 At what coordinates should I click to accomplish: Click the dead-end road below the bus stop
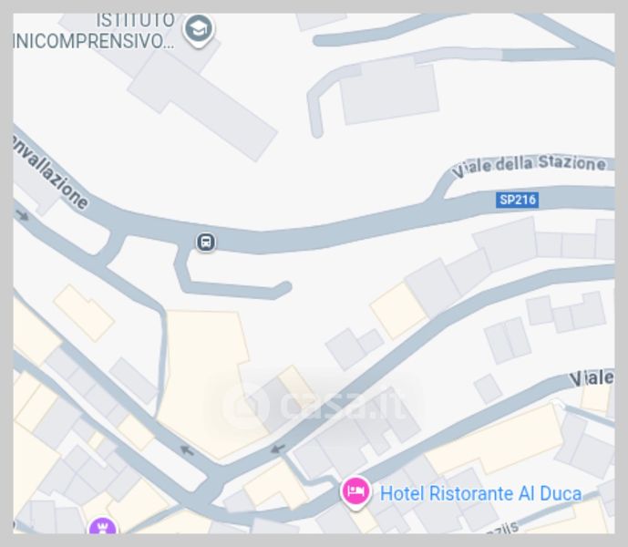pos(232,281)
